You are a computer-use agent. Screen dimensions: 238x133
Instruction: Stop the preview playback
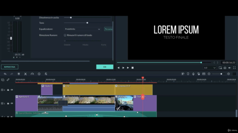[132, 68]
